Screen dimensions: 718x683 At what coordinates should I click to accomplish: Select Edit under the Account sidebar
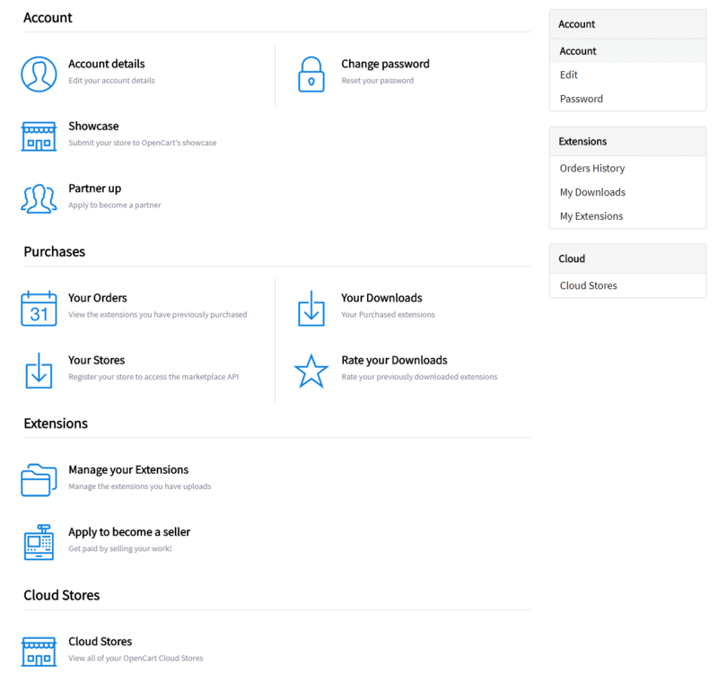(569, 74)
